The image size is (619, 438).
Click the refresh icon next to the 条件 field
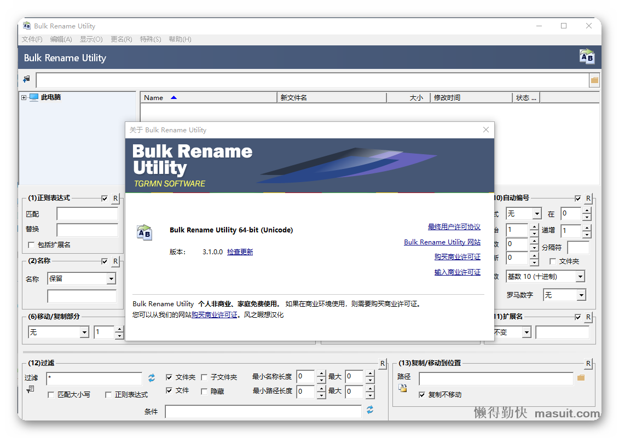(x=370, y=410)
